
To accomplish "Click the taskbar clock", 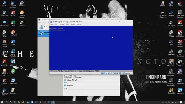I will [177, 102].
